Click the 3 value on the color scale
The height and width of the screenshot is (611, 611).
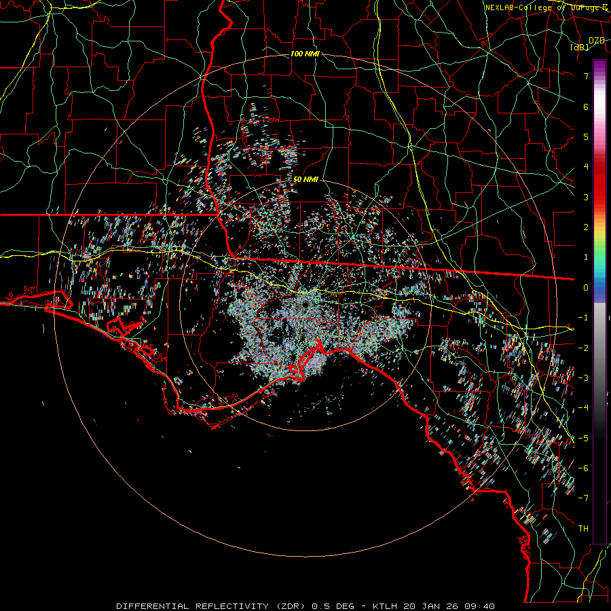pos(586,197)
